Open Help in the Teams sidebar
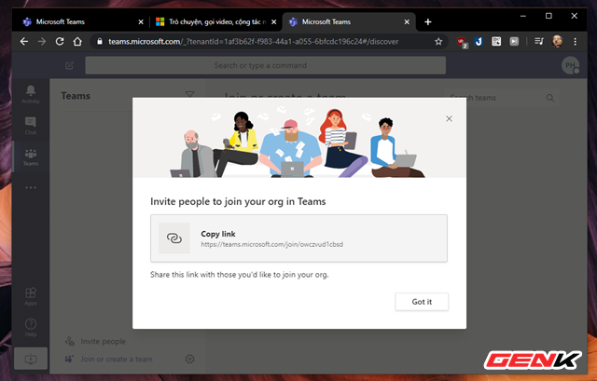This screenshot has width=597, height=381. pyautogui.click(x=31, y=327)
